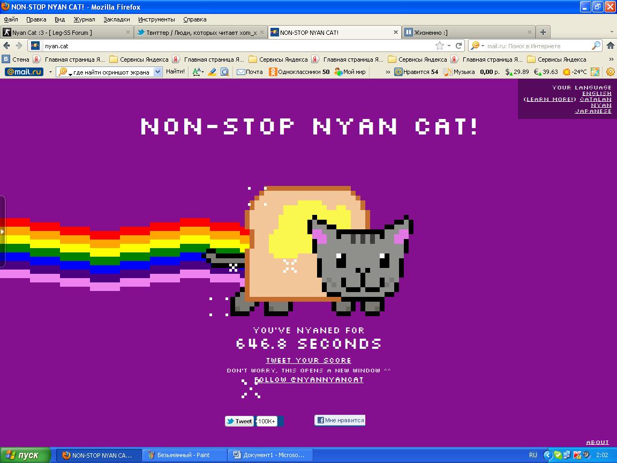Image resolution: width=617 pixels, height=463 pixels.
Task: Open Одноклассники from the toolbar
Action: pos(299,72)
